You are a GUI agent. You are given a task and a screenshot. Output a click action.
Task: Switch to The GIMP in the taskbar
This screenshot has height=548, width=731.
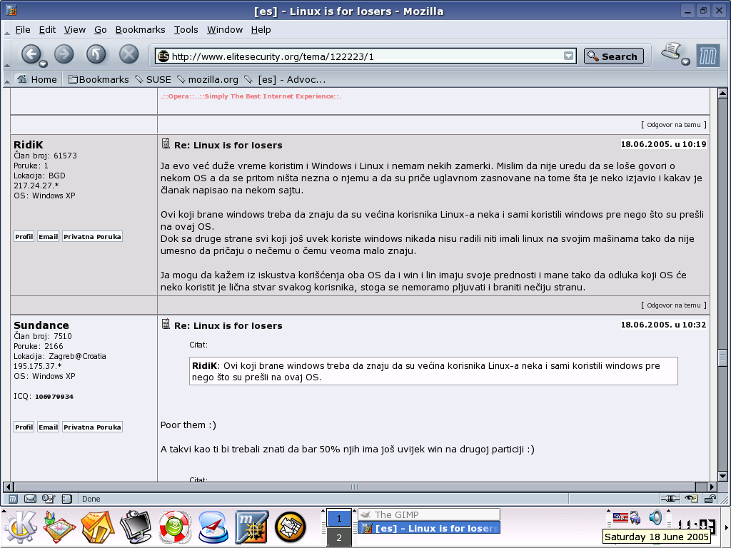point(429,514)
